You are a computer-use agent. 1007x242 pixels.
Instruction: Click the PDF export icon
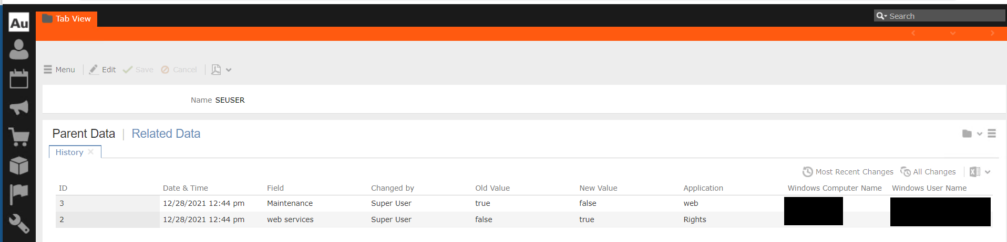(216, 70)
